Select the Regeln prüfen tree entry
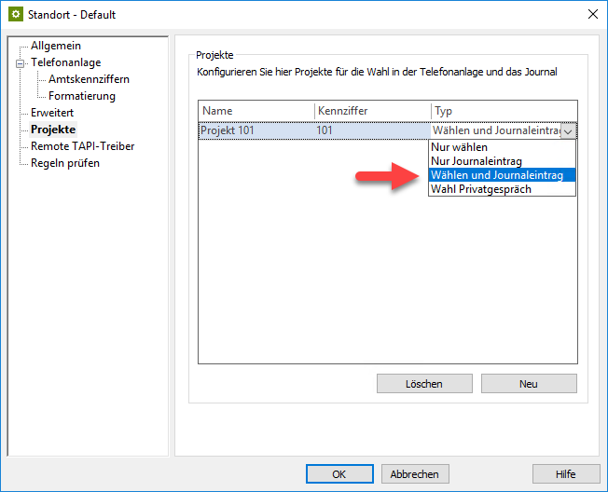This screenshot has height=492, width=608. pyautogui.click(x=64, y=163)
